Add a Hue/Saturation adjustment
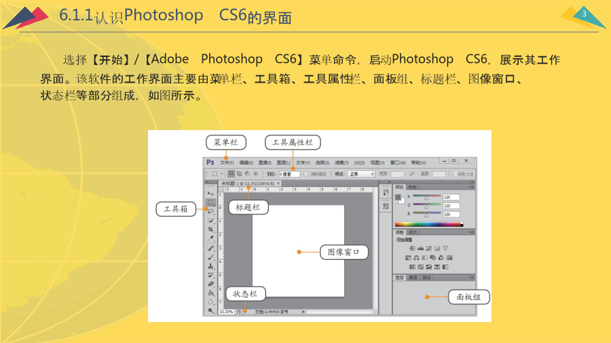 pos(409,258)
